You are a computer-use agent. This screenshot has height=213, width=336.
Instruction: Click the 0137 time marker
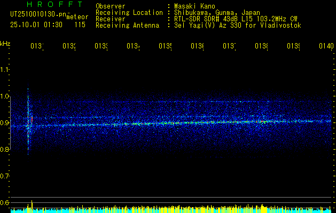coord(229,46)
